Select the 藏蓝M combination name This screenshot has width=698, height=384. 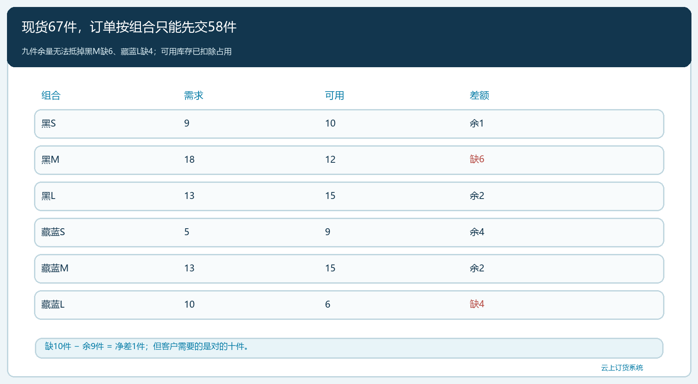point(55,268)
